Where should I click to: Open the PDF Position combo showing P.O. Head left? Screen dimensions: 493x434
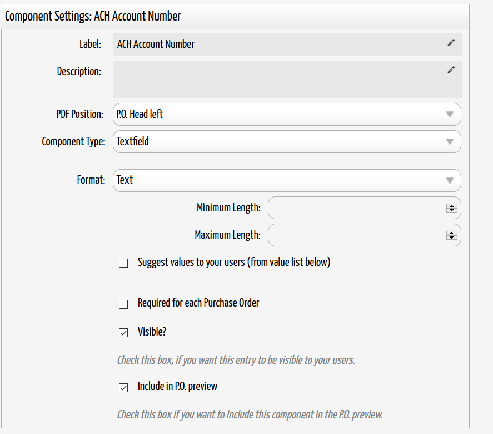coord(287,114)
